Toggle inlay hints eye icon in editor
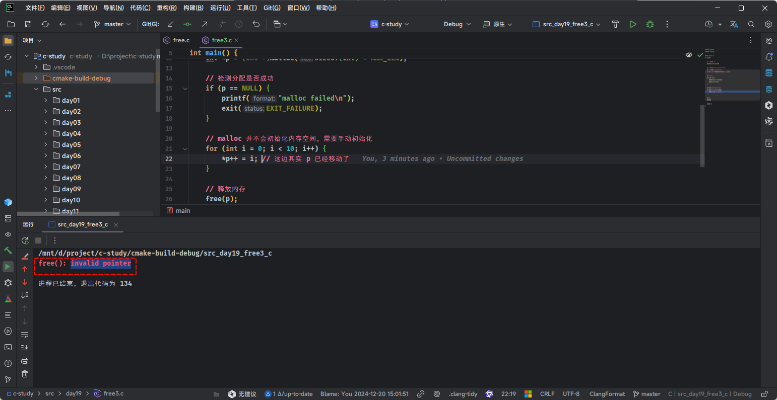777x400 pixels. point(689,55)
